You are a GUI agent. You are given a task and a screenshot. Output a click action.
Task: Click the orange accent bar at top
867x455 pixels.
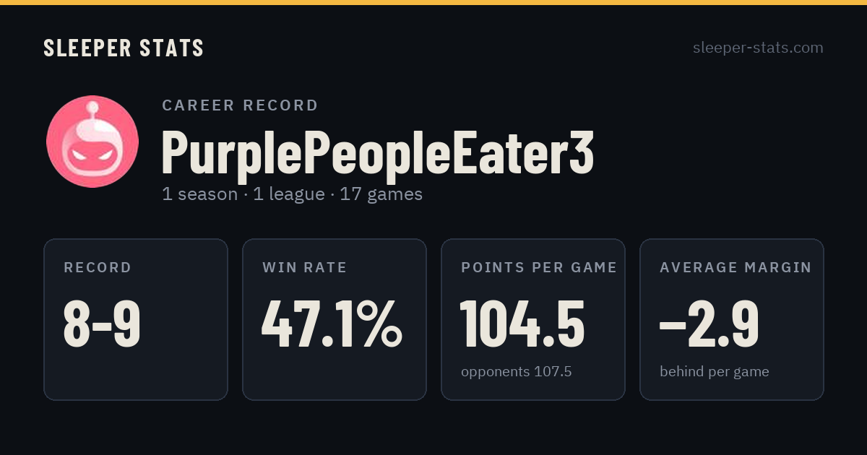433,2
